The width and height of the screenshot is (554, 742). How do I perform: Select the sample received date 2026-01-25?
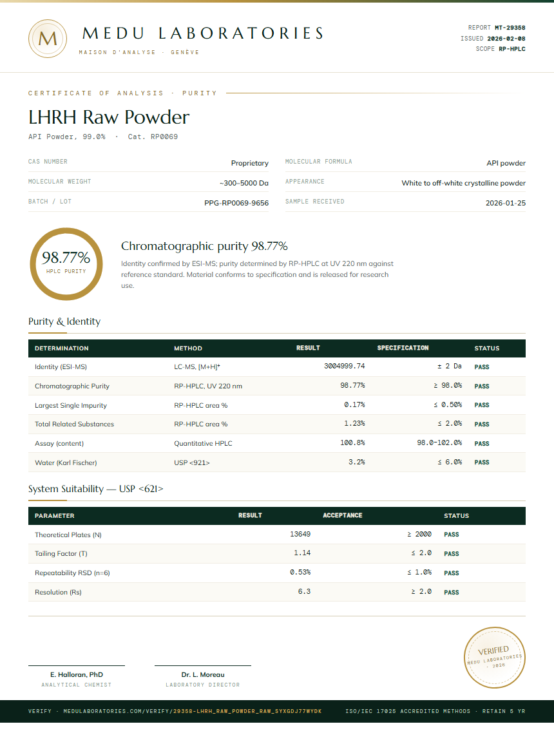(506, 203)
